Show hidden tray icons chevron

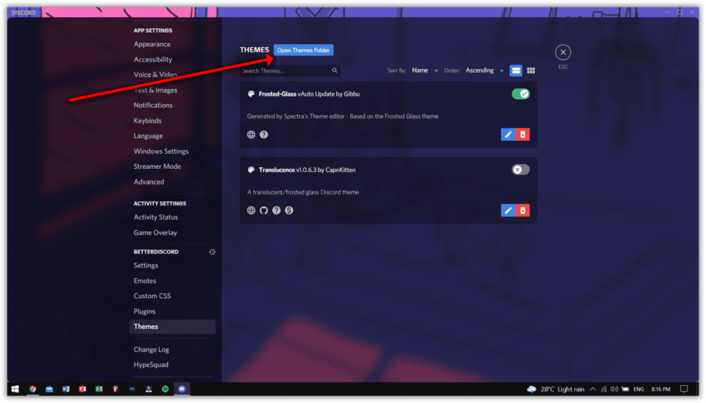point(593,389)
